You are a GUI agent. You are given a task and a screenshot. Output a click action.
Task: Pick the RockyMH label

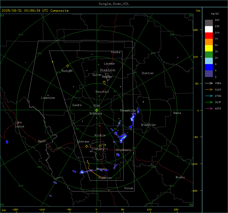coord(67,71)
